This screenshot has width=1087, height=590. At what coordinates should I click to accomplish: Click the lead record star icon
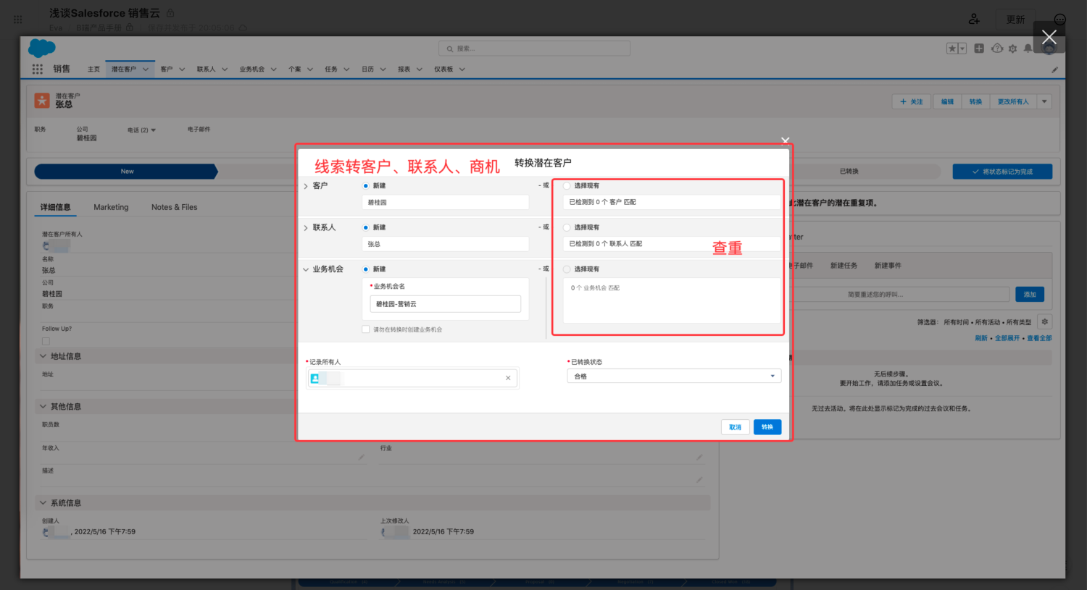(42, 100)
